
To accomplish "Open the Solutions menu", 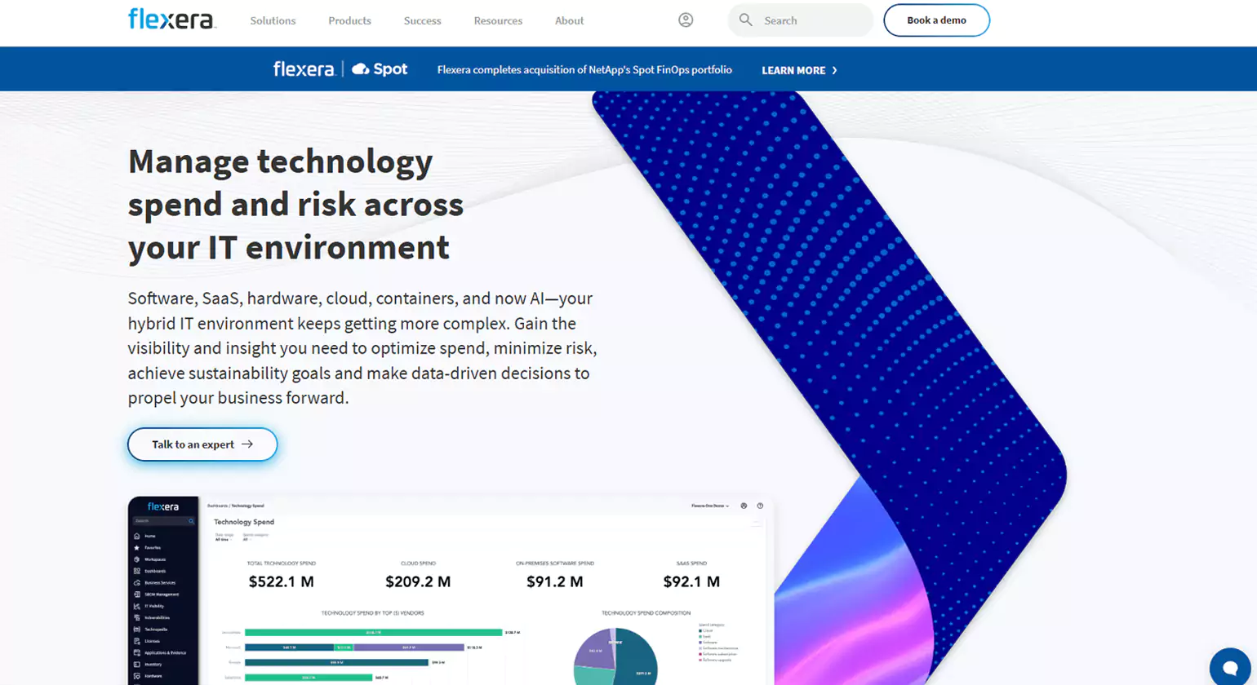I will pos(273,20).
